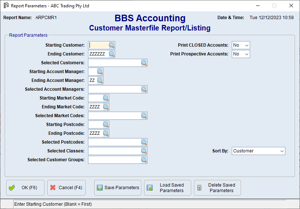Viewport: 300px width, 209px height.
Task: Open lookup for Starting Postcode
Action: click(106, 125)
